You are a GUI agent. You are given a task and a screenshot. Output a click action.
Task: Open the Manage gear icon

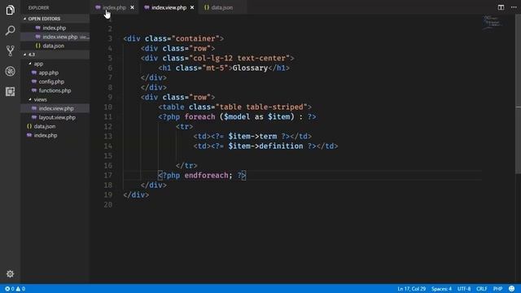[x=10, y=273]
